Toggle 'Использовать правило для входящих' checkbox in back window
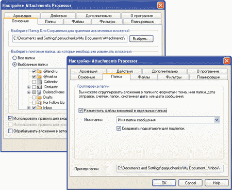 10,118
